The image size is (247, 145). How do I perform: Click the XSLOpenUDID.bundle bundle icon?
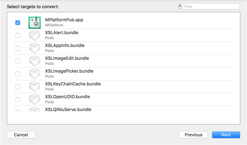(x=35, y=99)
